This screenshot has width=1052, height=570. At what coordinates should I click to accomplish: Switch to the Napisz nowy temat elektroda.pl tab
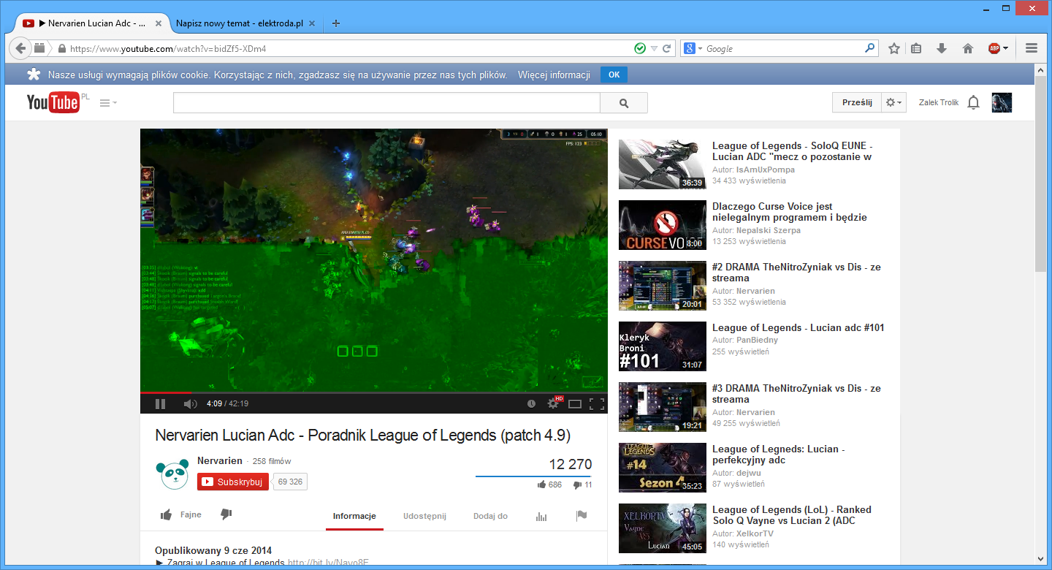click(x=240, y=23)
